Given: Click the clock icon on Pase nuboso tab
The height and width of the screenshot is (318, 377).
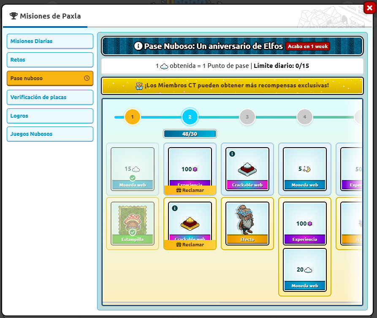Looking at the screenshot, I should click(87, 78).
